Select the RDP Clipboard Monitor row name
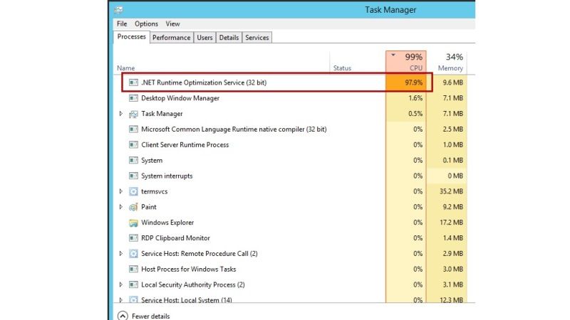 click(x=175, y=238)
